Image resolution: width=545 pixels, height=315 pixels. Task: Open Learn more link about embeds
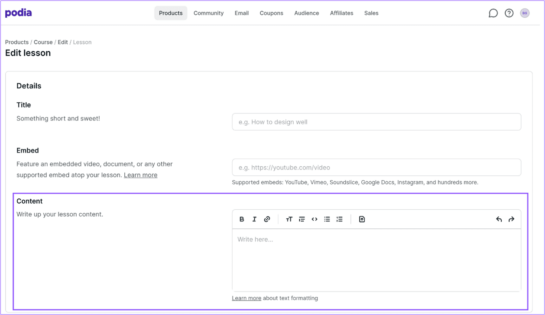tap(140, 175)
